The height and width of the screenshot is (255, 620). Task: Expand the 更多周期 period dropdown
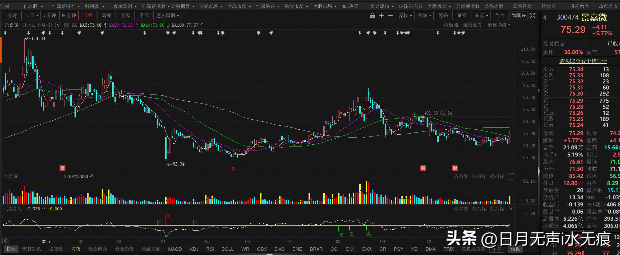point(167,16)
